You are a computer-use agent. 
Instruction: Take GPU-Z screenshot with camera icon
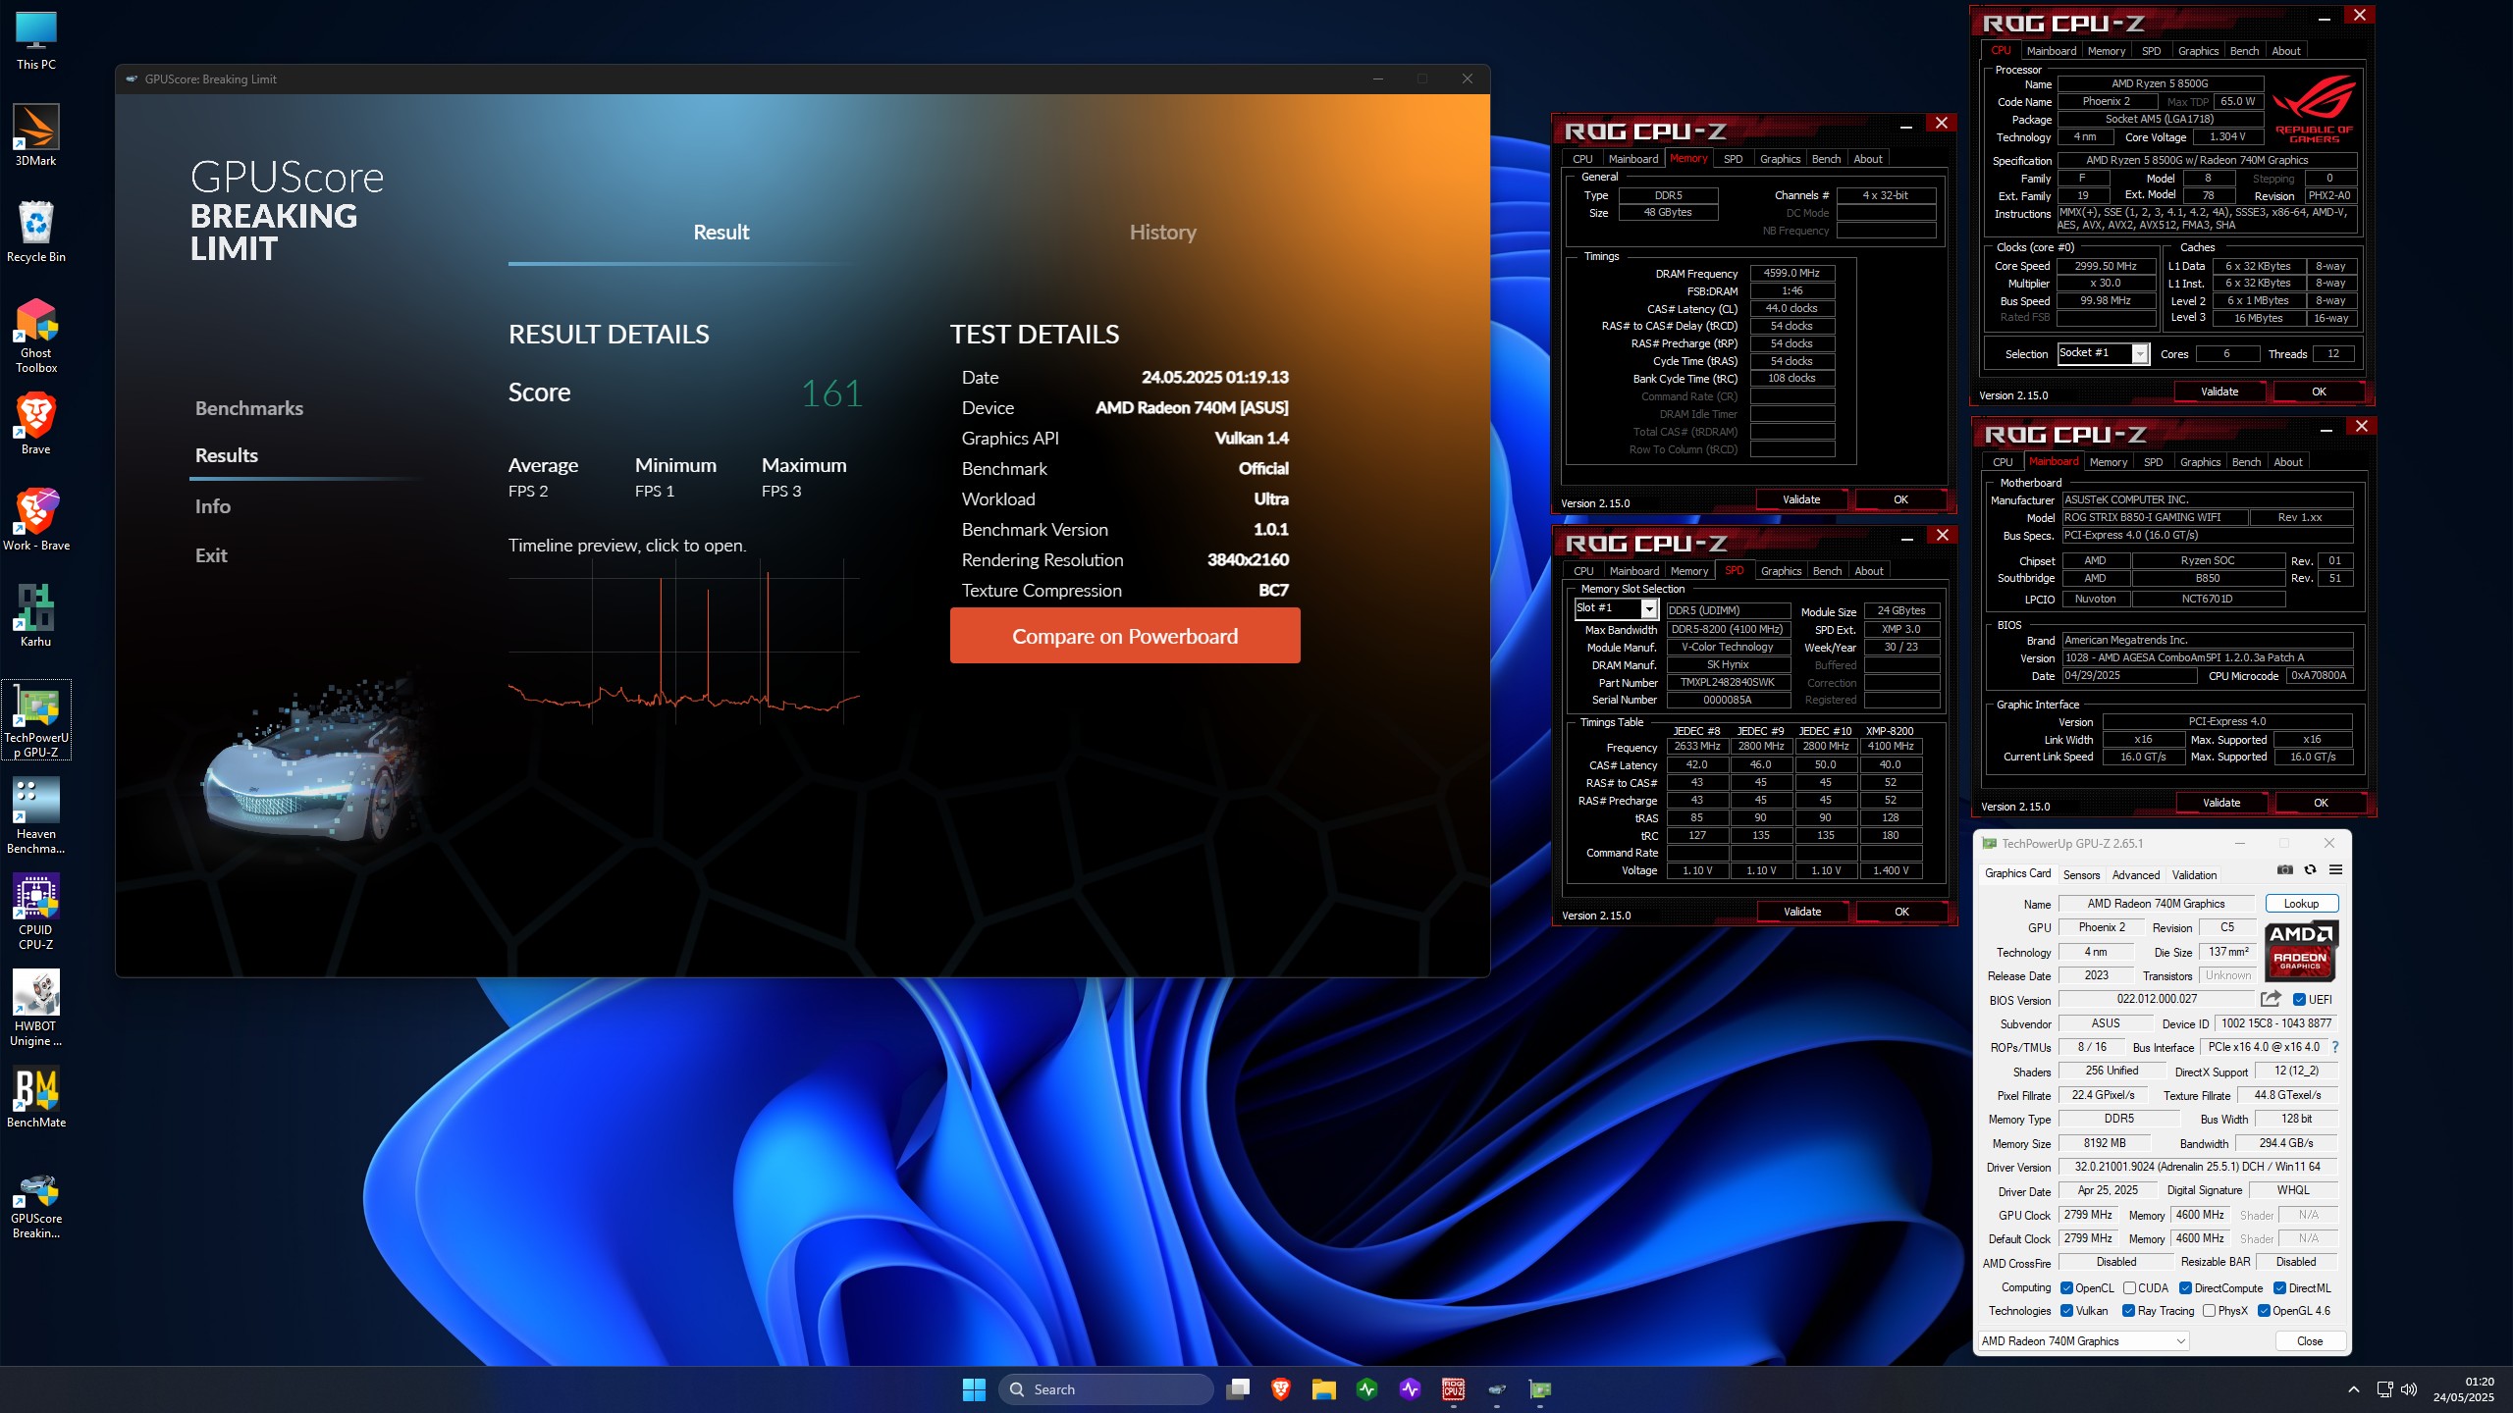[x=2285, y=869]
